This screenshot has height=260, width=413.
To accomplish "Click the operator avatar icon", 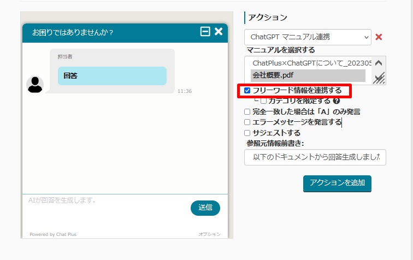I will point(35,84).
